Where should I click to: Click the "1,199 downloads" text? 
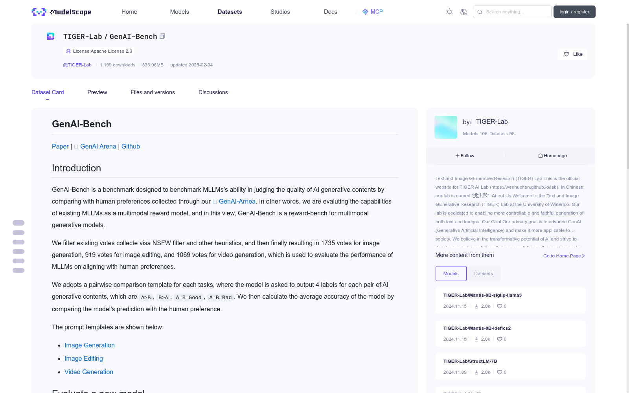[118, 65]
